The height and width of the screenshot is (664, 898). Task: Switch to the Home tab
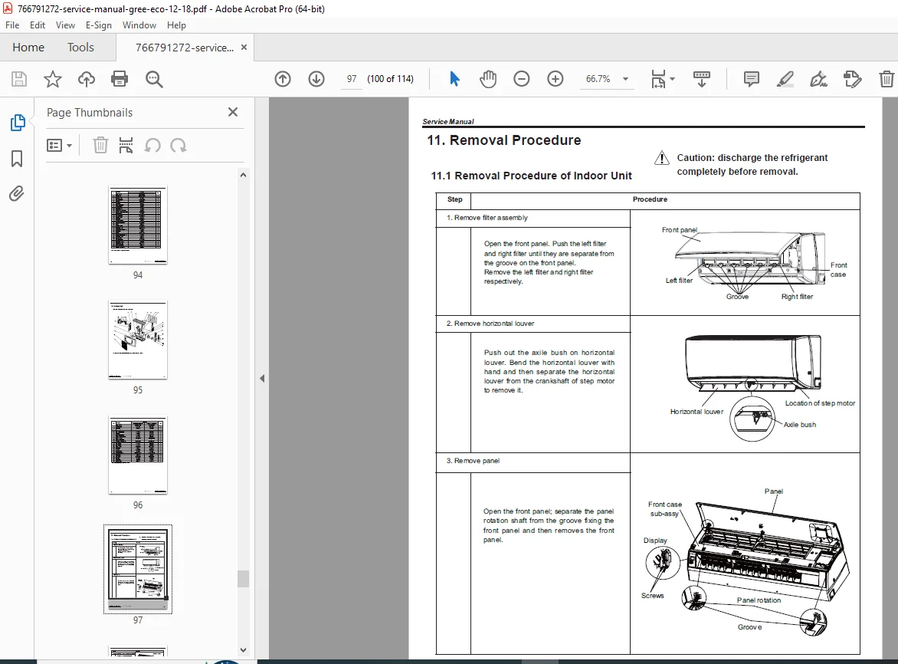(x=28, y=48)
